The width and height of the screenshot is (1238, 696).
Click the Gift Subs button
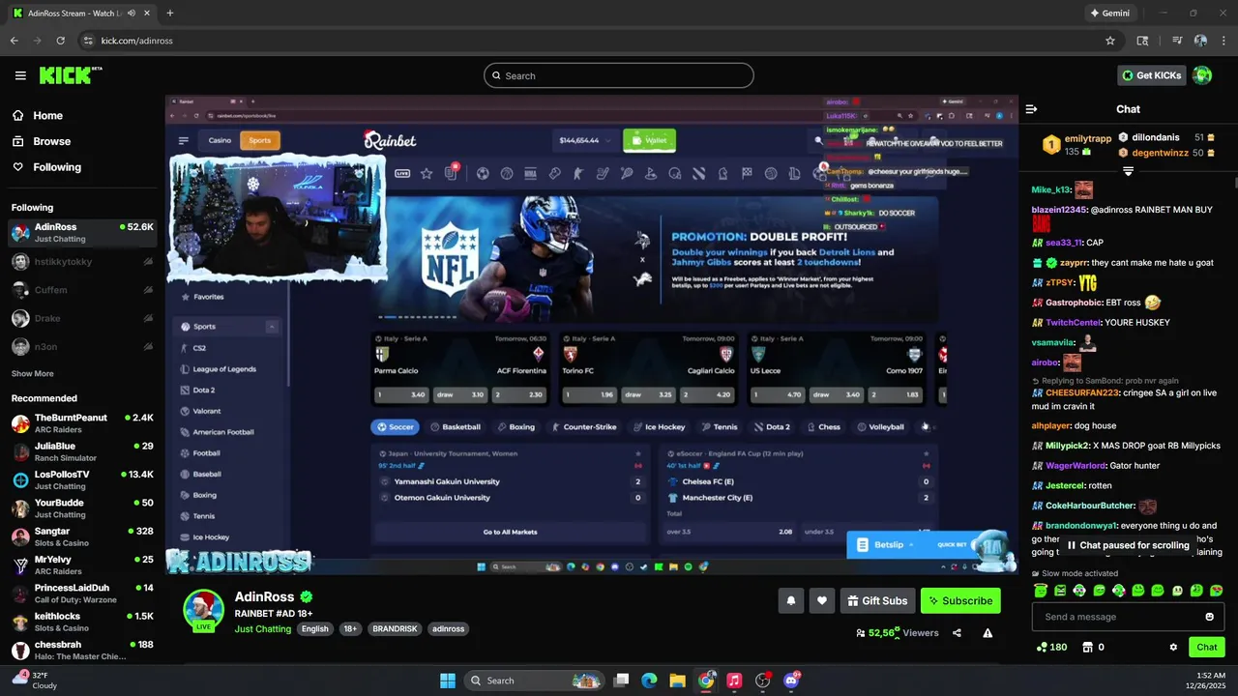pyautogui.click(x=877, y=600)
